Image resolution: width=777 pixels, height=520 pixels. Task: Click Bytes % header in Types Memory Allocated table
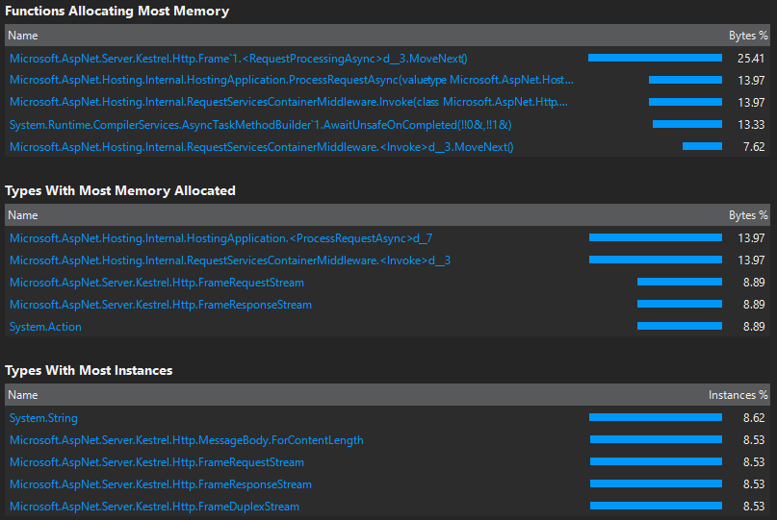tap(748, 215)
